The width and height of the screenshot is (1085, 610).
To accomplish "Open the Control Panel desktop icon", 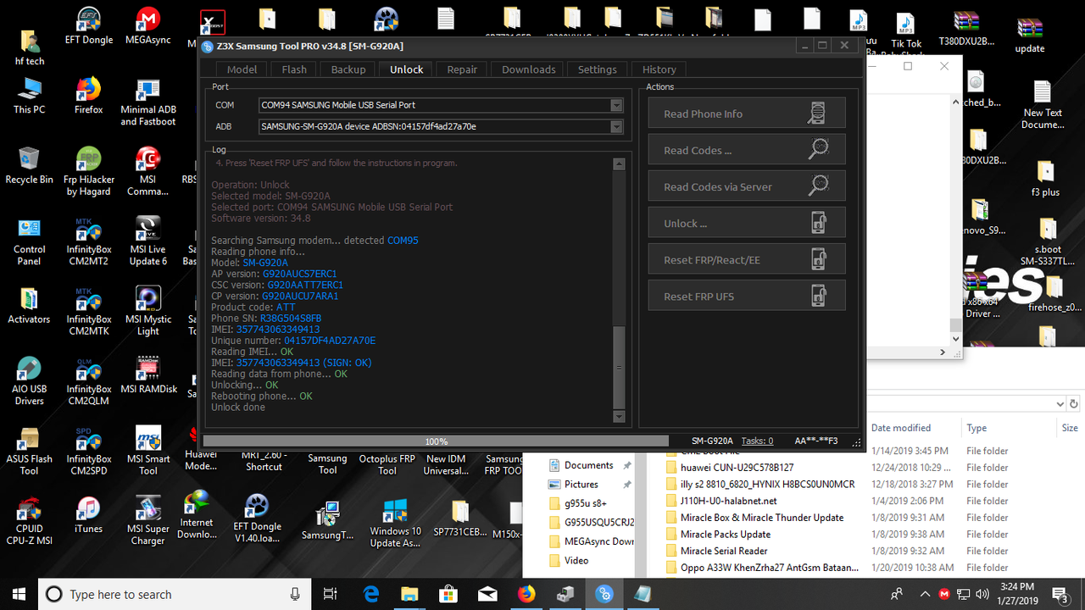I will click(30, 242).
